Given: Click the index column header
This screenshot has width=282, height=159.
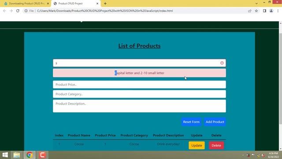Looking at the screenshot, I should (59, 136).
